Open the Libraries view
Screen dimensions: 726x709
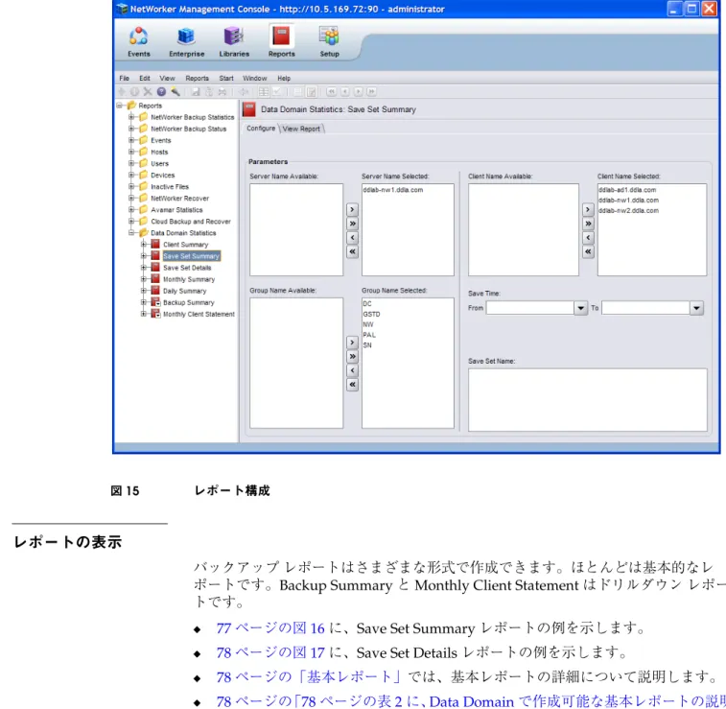234,41
